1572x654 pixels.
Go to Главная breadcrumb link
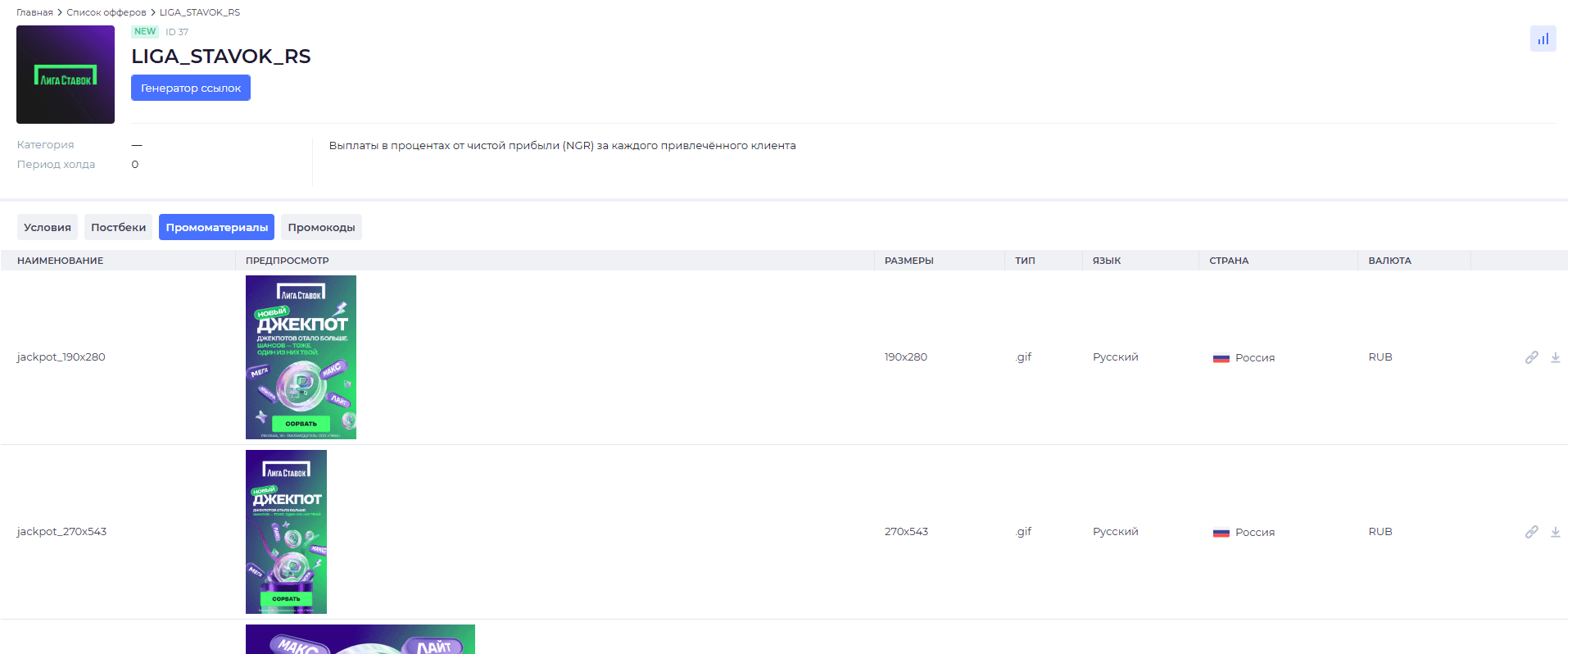coord(34,12)
